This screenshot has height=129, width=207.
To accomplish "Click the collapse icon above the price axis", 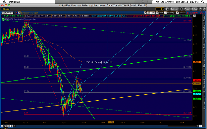I will (194, 16).
